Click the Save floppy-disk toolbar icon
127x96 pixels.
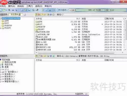13,10
